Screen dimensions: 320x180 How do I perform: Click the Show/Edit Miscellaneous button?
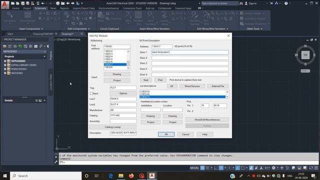[207, 119]
